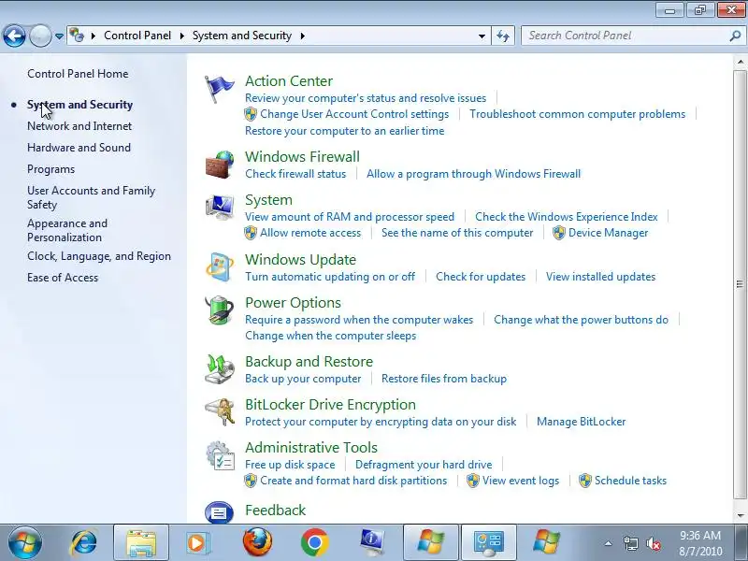
Task: Expand the arrow before Control Panel breadcrumb
Action: tap(93, 36)
